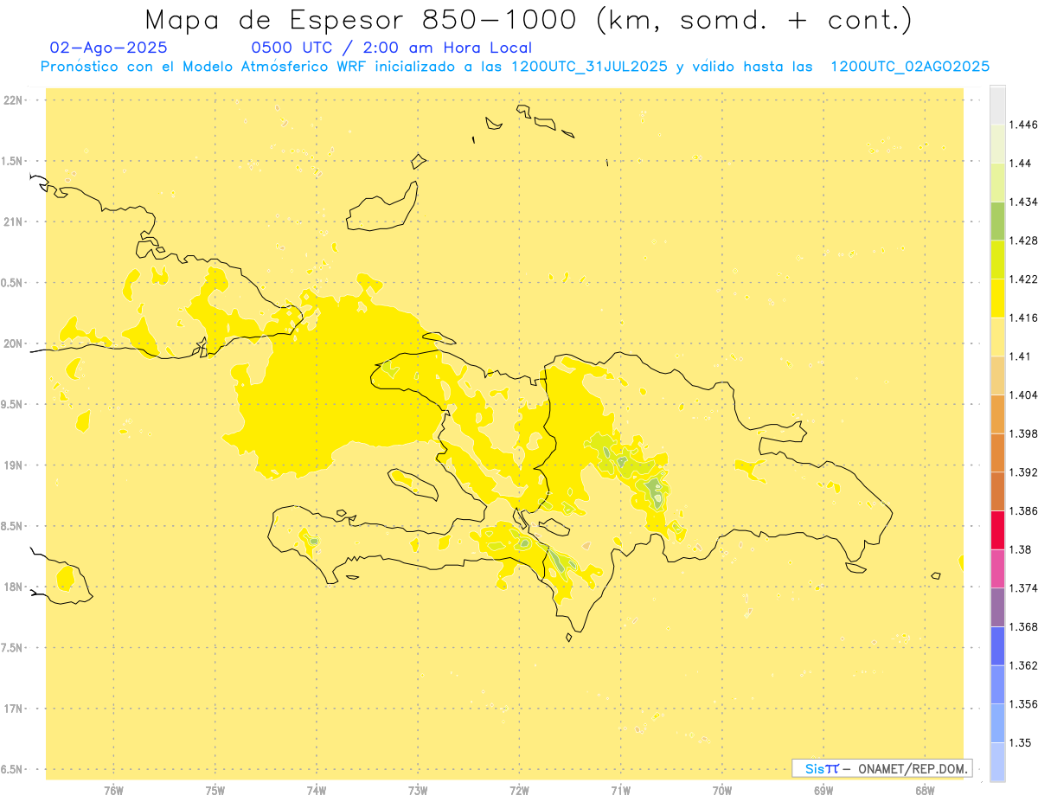Click the 19N latitude label
The width and height of the screenshot is (1038, 802).
coord(14,465)
